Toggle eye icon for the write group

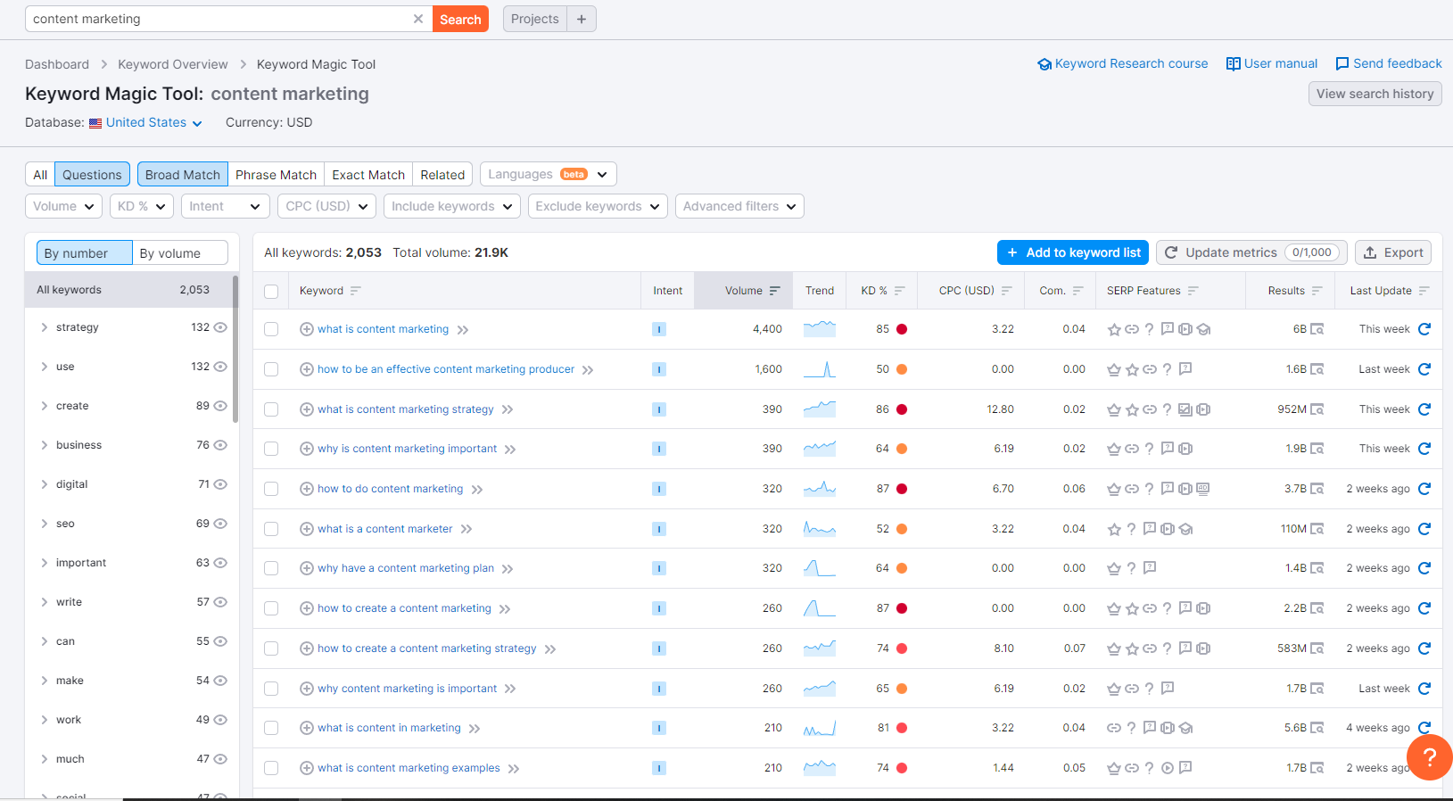pos(220,602)
